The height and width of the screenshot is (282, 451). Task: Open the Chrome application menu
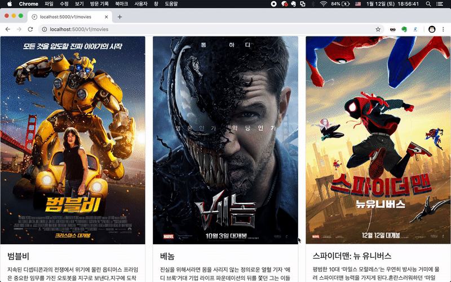click(29, 4)
